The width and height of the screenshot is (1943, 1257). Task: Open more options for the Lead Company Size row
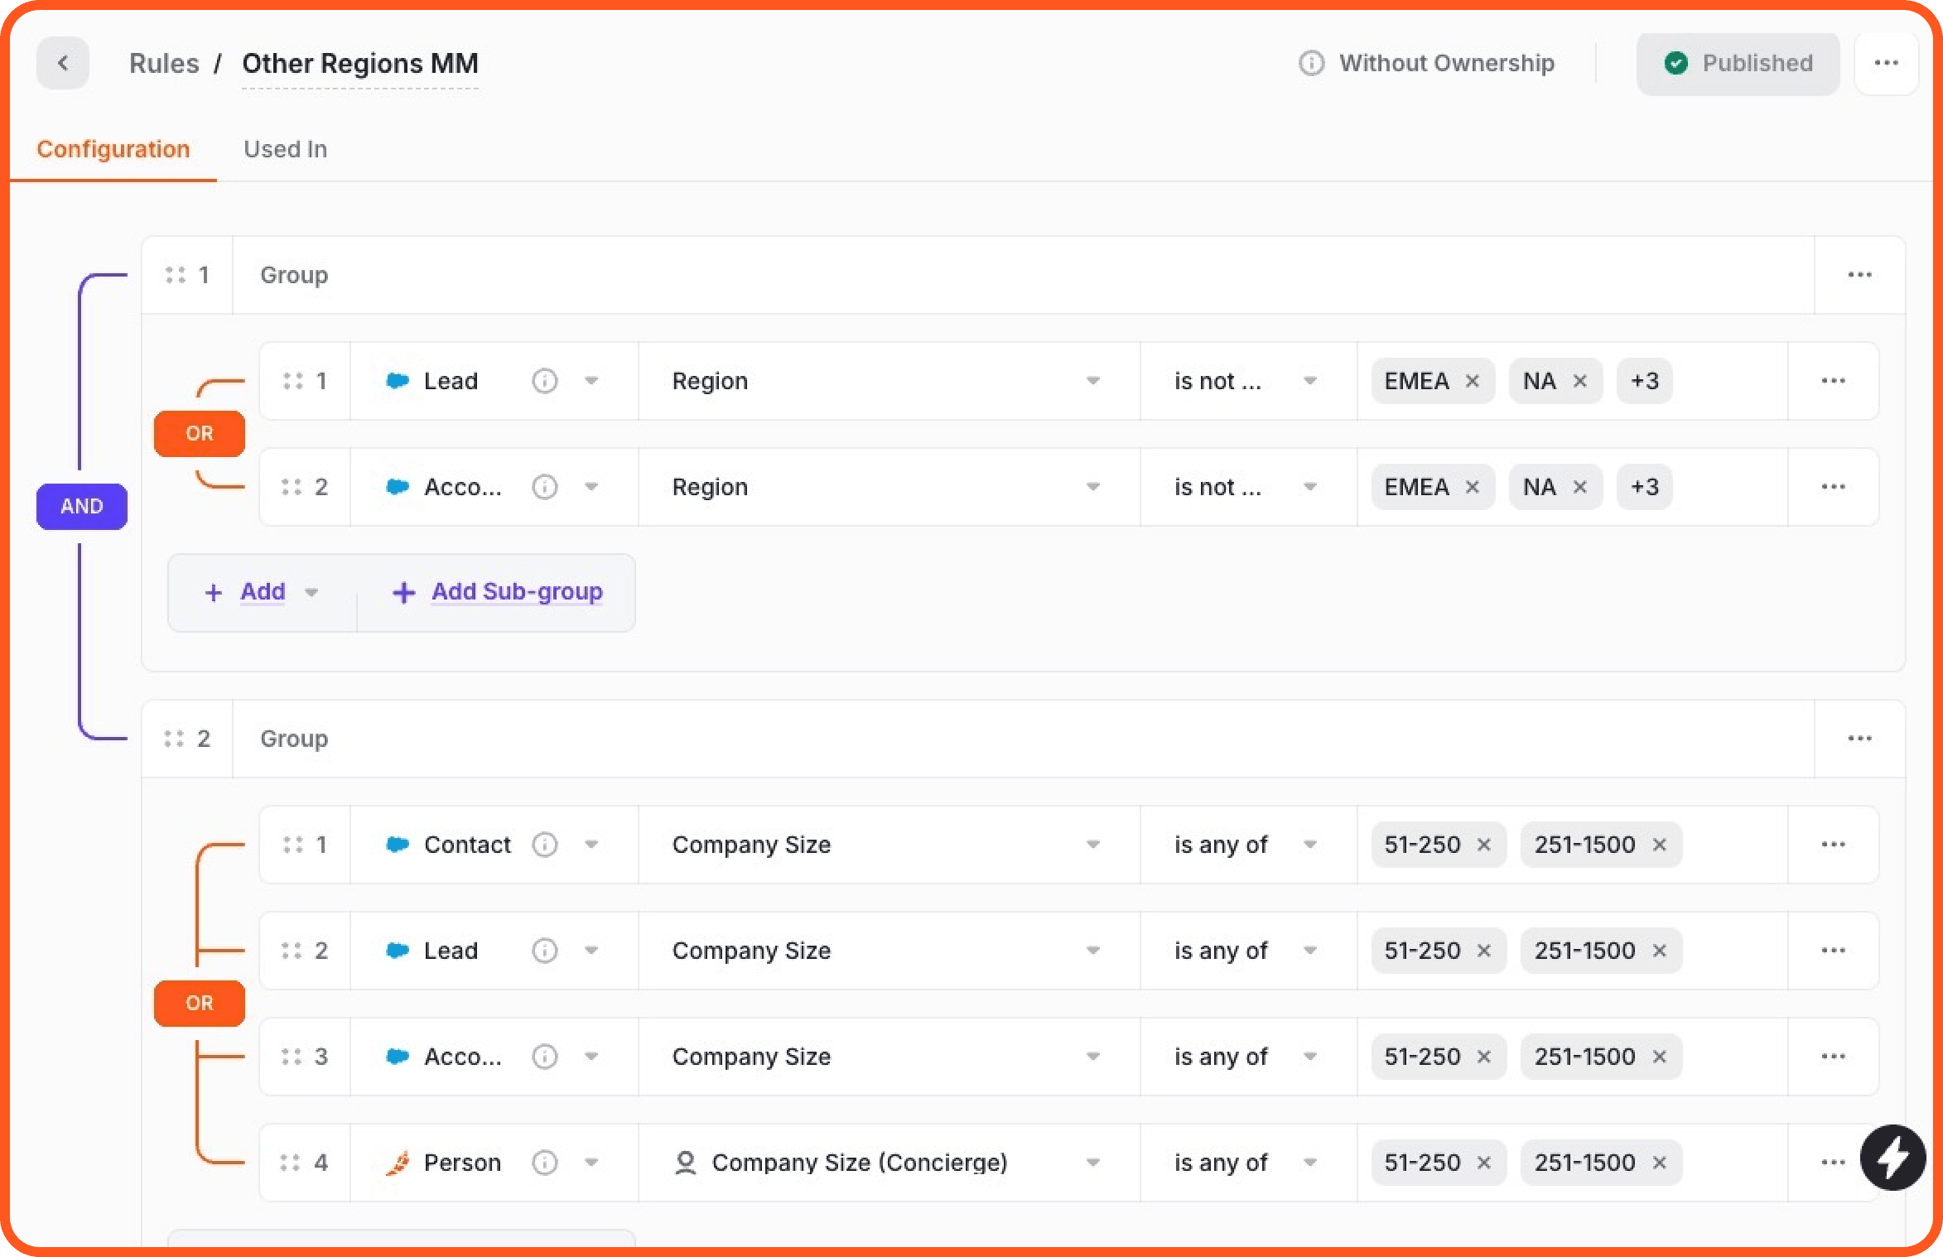click(x=1833, y=951)
